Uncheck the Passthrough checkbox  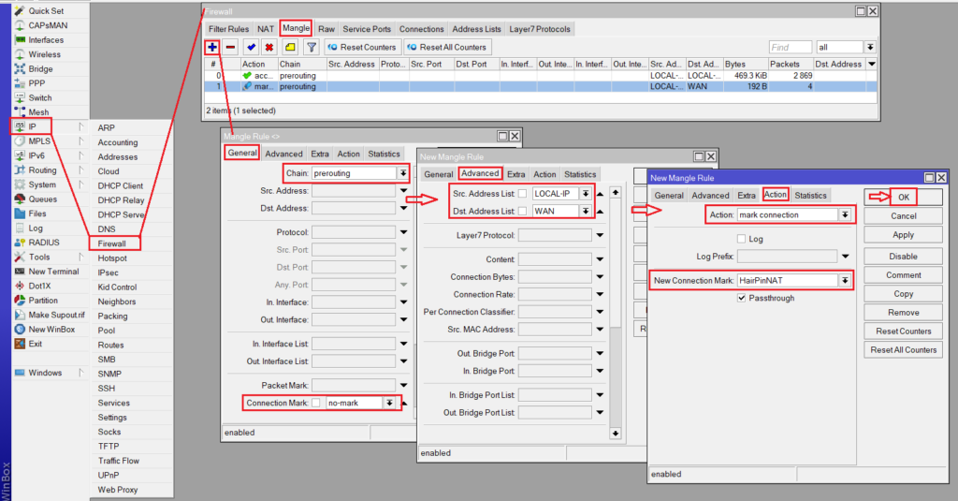point(742,298)
